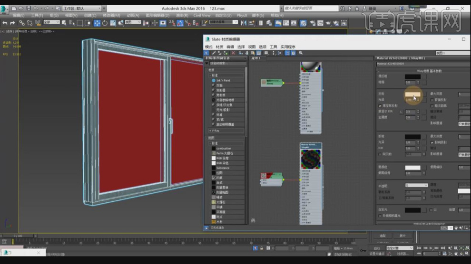This screenshot has height=264, width=471.
Task: Click the binoculars search icon in node view
Action: point(253,221)
